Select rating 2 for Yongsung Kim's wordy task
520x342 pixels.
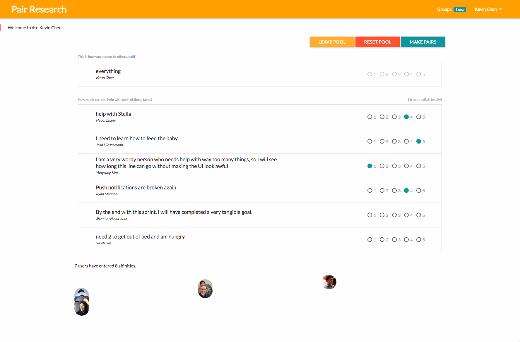382,166
